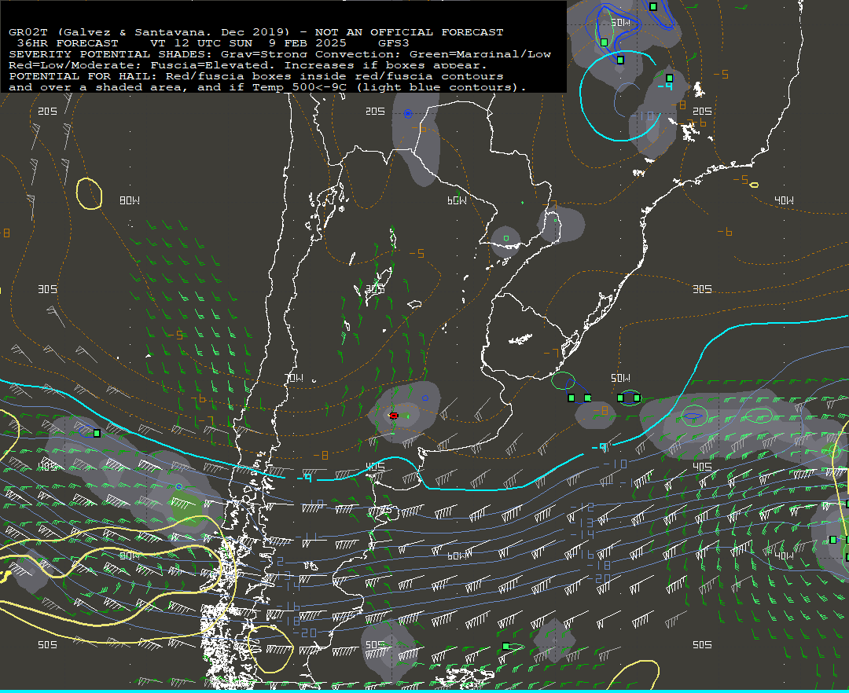Image resolution: width=849 pixels, height=693 pixels.
Task: Select the small blue circle northeast of the red box
Action: click(x=425, y=398)
